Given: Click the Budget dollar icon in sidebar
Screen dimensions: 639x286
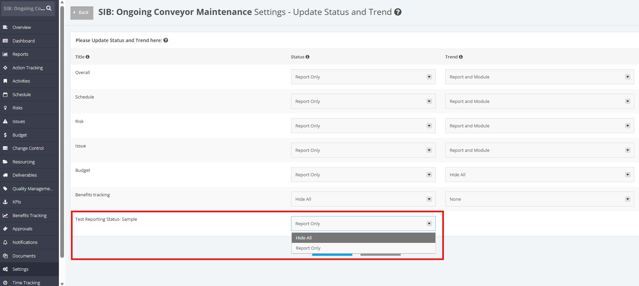Looking at the screenshot, I should (5, 135).
